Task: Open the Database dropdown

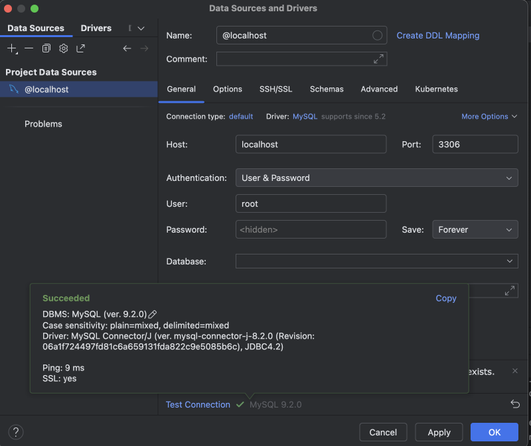Action: (376, 261)
